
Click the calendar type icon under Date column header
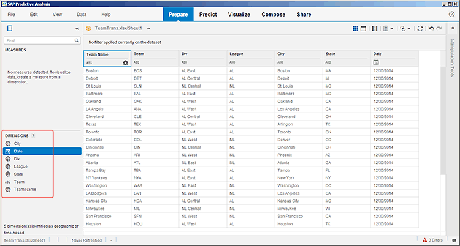click(376, 62)
